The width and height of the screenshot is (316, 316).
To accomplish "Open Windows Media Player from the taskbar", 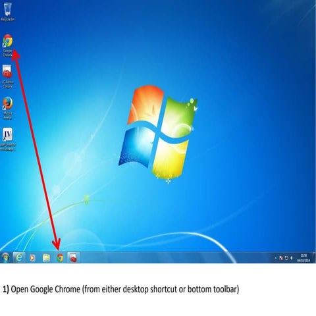I will pyautogui.click(x=32, y=258).
